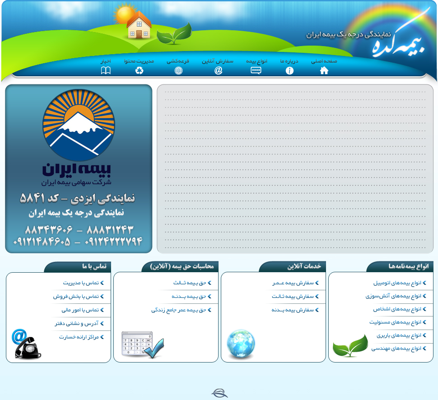438x400 pixels.
Task: Click the phone number ۸۸۸۳۱۲۴۳
Action: pos(110,230)
